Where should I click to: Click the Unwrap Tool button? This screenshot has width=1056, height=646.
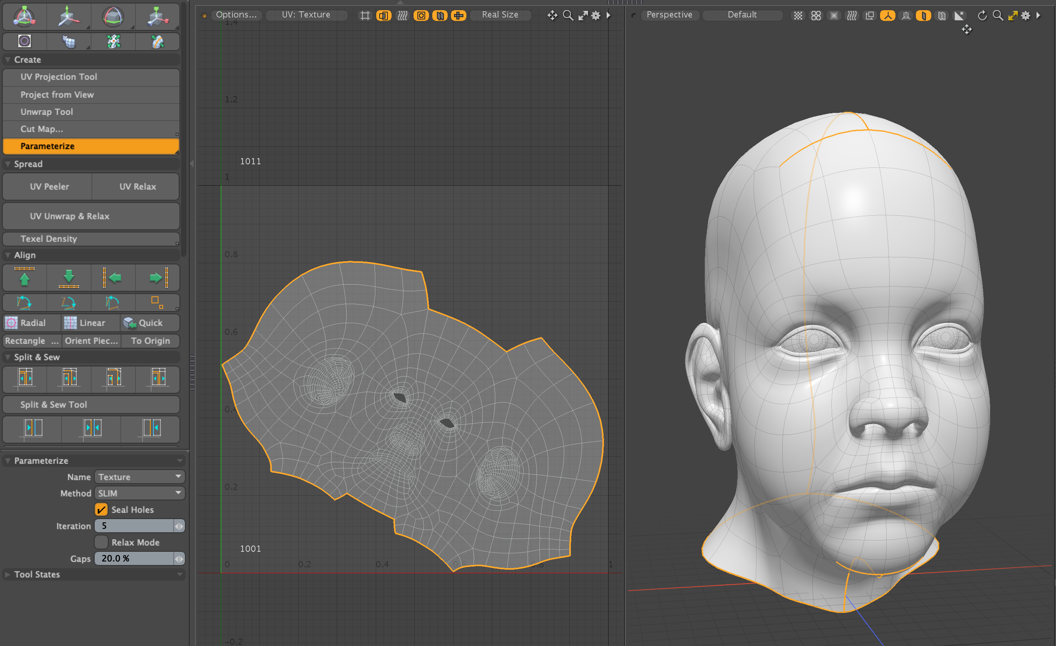(47, 111)
